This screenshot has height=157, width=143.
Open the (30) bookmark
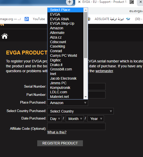pyautogui.click(x=139, y=19)
